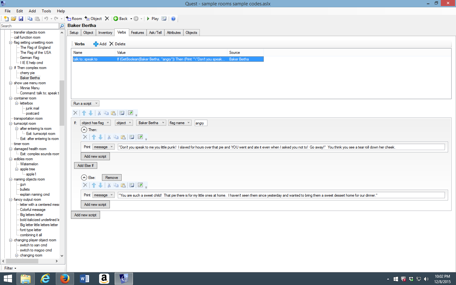This screenshot has width=456, height=285.
Task: Click the Add Room toolbar button
Action: click(74, 19)
